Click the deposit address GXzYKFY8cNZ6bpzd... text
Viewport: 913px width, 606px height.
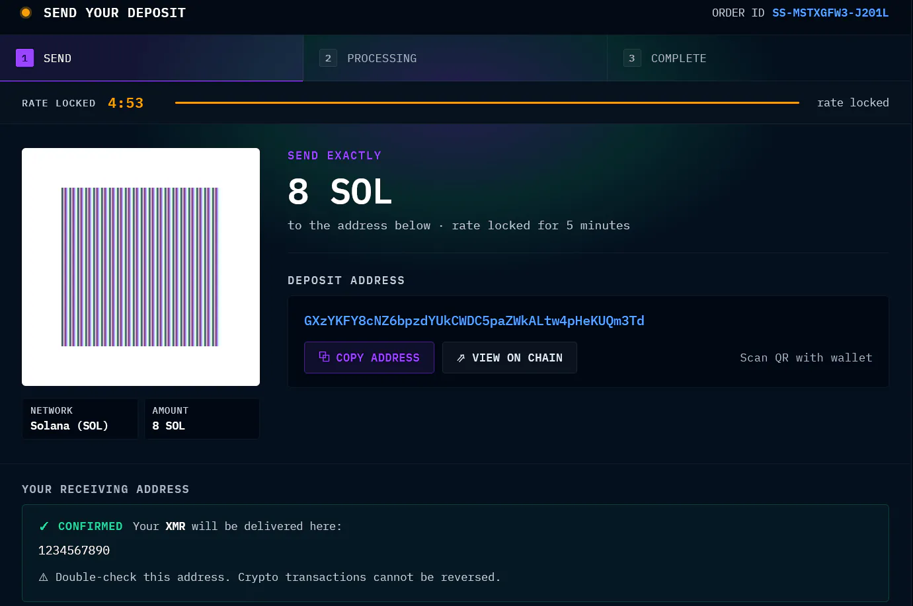pyautogui.click(x=474, y=321)
